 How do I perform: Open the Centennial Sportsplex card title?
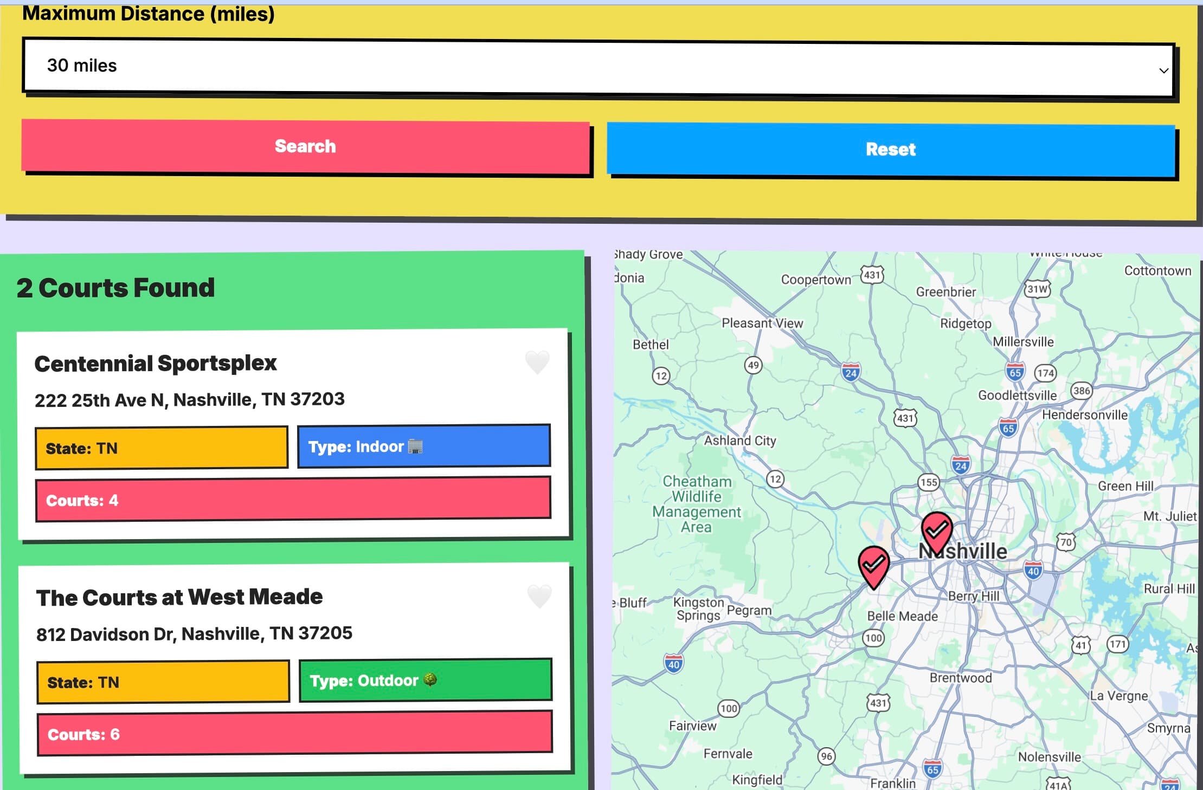pyautogui.click(x=156, y=363)
